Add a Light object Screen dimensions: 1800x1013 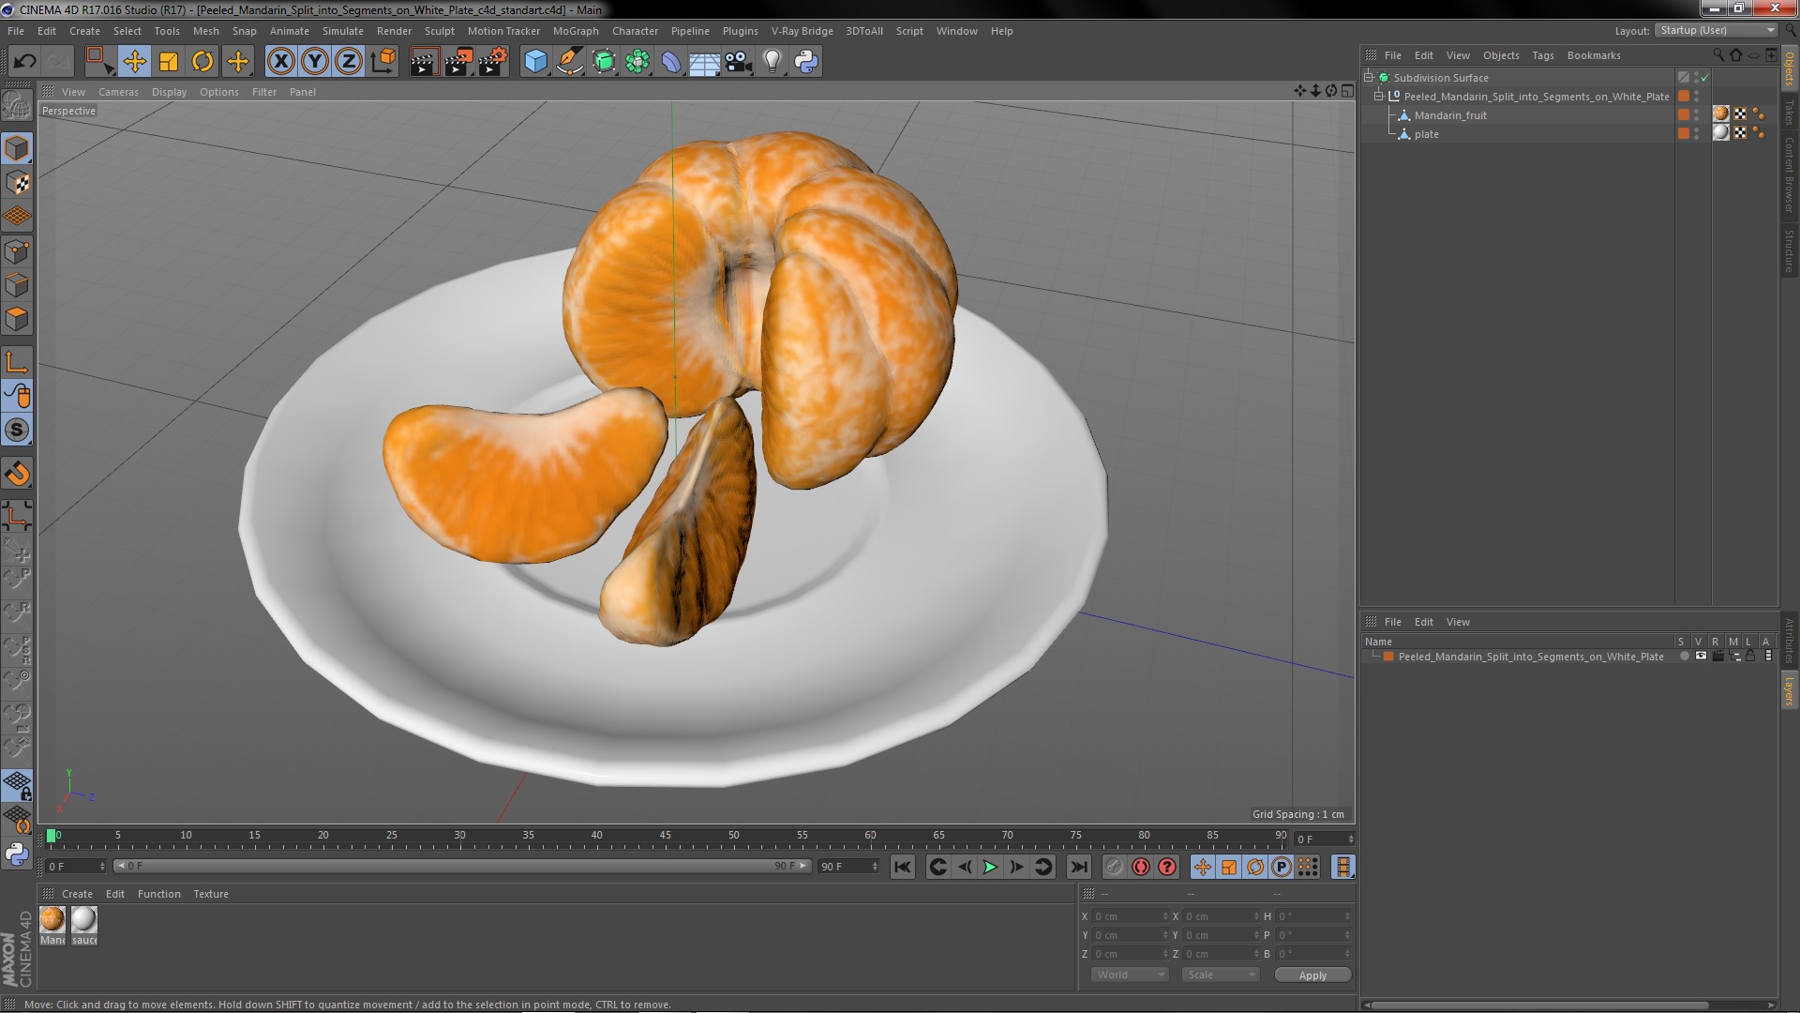click(772, 62)
